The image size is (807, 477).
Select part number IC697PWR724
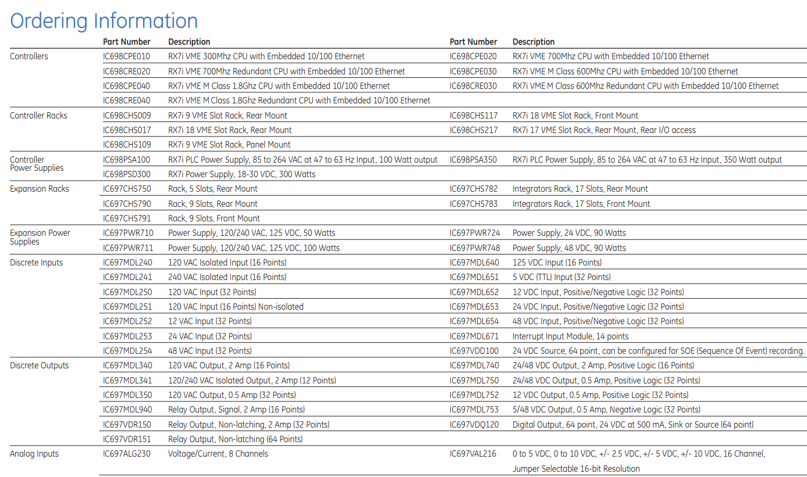pos(475,233)
